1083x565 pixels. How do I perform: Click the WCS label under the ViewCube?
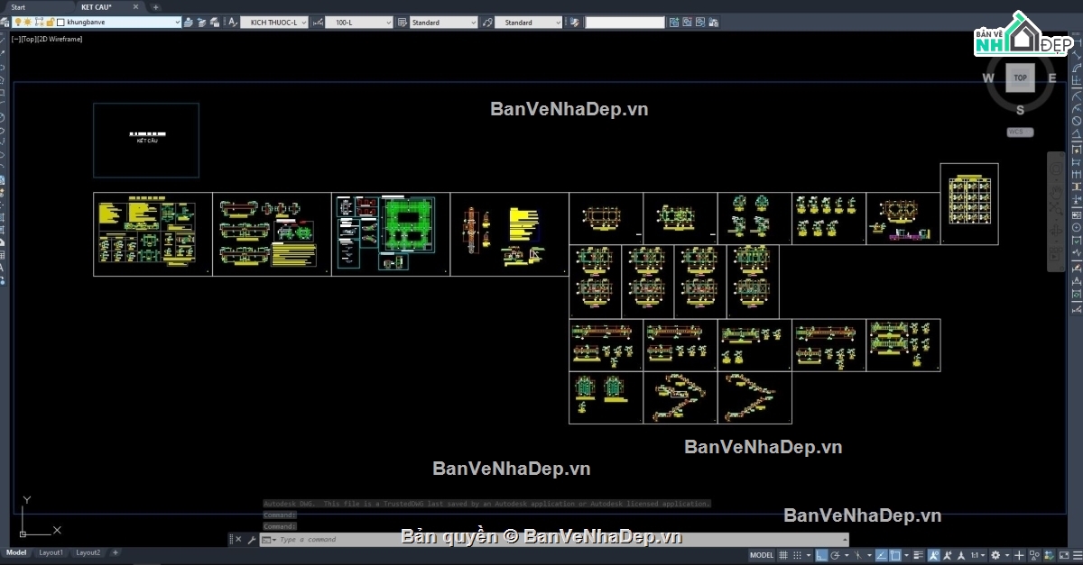coord(1020,132)
